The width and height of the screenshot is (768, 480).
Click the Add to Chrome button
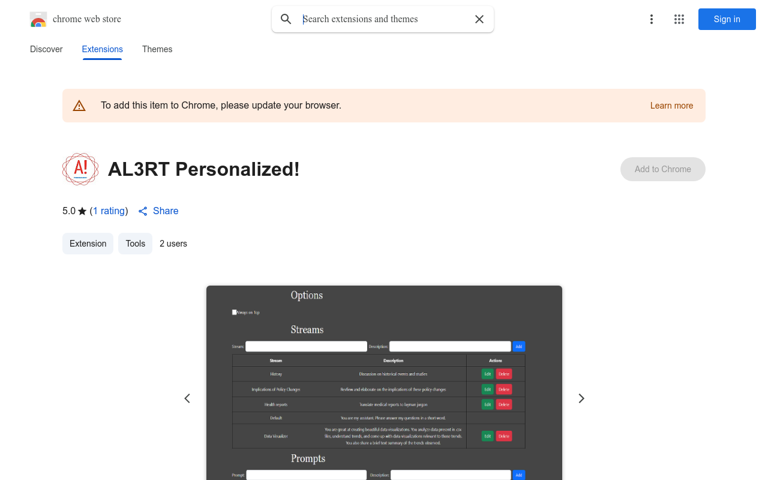(x=663, y=169)
